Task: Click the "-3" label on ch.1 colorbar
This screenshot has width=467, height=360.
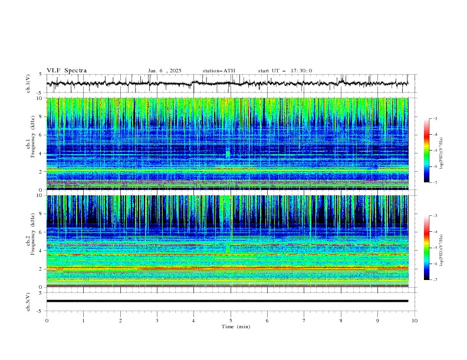Action: [x=435, y=118]
